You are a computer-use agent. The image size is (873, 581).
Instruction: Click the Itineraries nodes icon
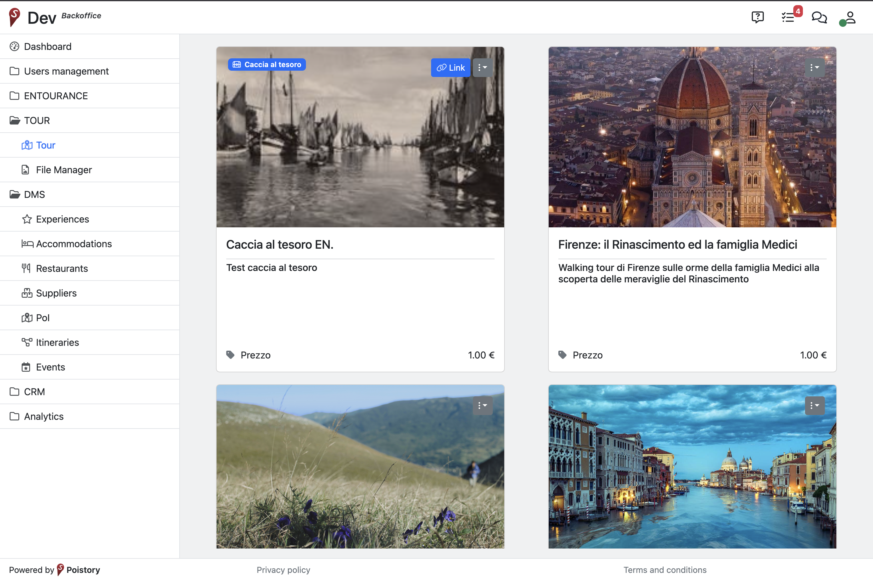(27, 342)
